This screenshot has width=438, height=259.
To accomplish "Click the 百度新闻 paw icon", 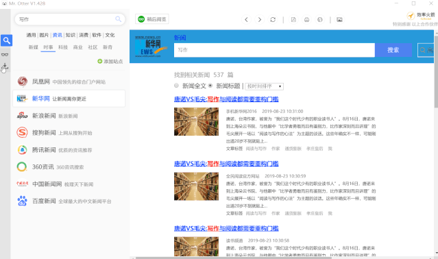I will (x=23, y=201).
